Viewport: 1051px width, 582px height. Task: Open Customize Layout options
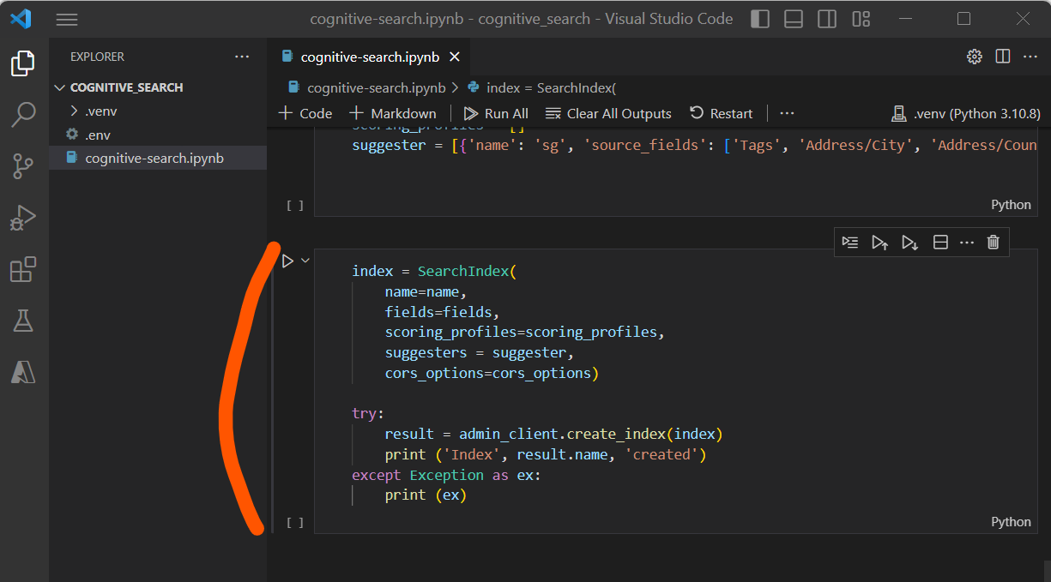click(861, 19)
